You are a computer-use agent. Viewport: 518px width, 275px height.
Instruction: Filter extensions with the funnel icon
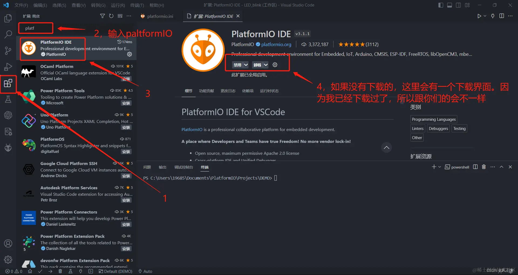[x=103, y=16]
